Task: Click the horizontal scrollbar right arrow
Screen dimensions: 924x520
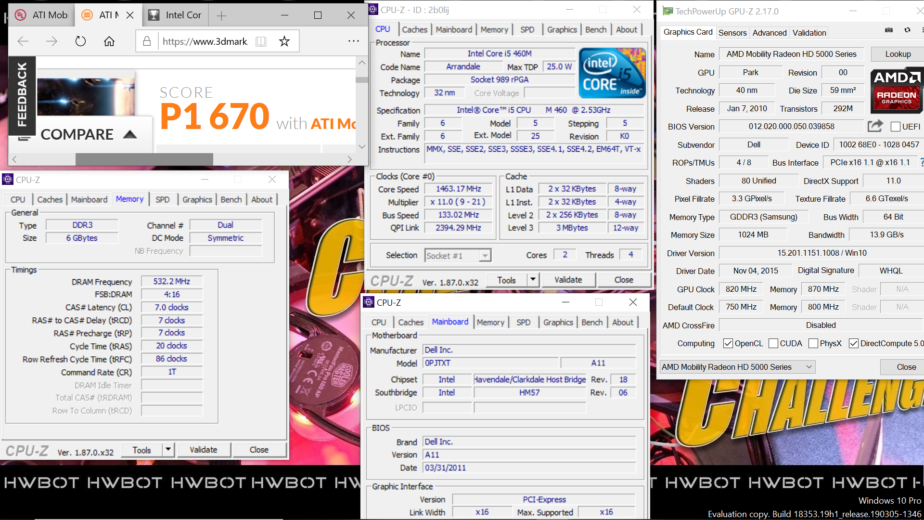Action: point(349,159)
